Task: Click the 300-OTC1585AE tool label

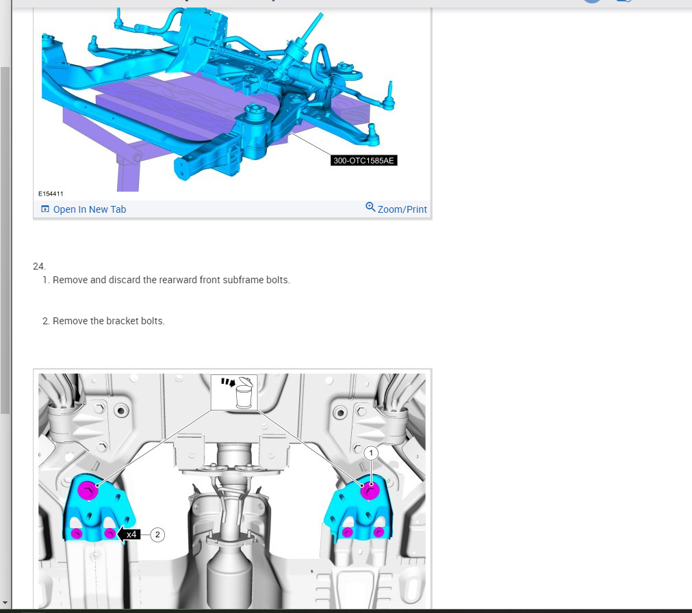Action: point(363,161)
